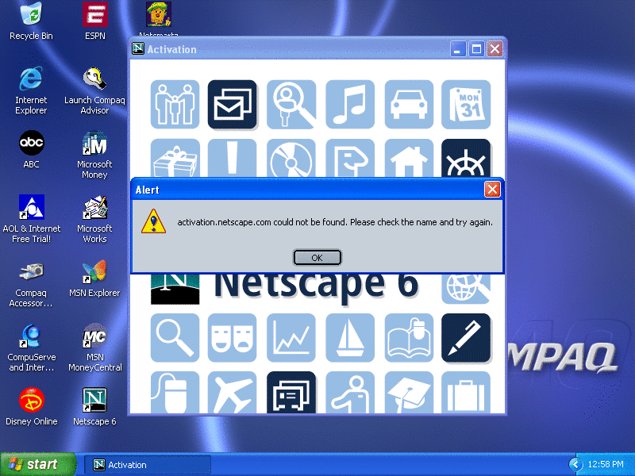This screenshot has width=635, height=476.
Task: Select Launch Compaq Advisor icon
Action: point(94,90)
